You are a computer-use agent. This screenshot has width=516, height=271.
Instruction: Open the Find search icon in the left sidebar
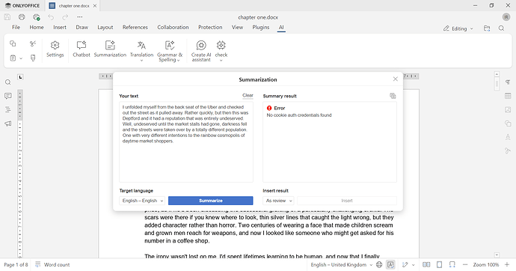coord(8,82)
